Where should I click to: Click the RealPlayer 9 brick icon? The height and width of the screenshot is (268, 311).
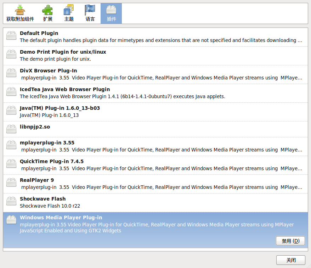point(11,182)
